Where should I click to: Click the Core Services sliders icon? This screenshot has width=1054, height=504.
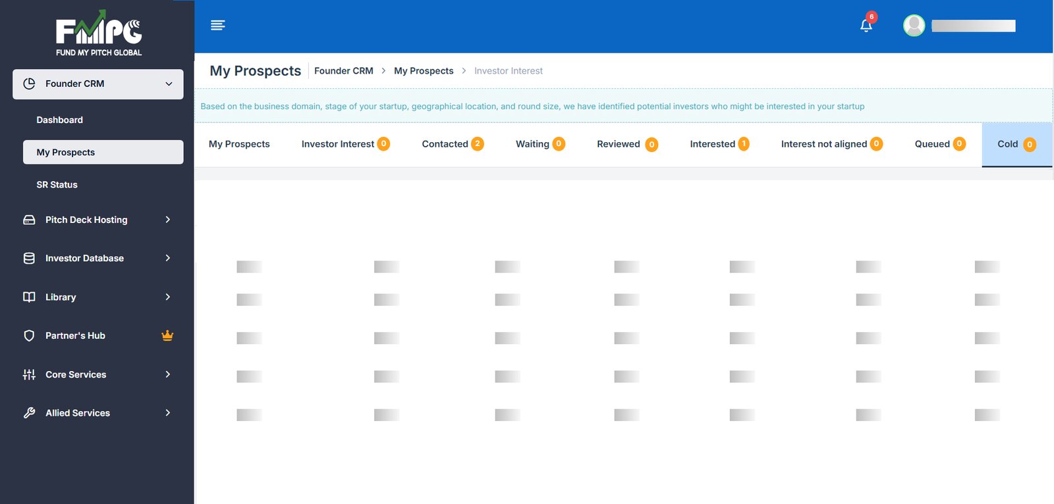pyautogui.click(x=29, y=374)
